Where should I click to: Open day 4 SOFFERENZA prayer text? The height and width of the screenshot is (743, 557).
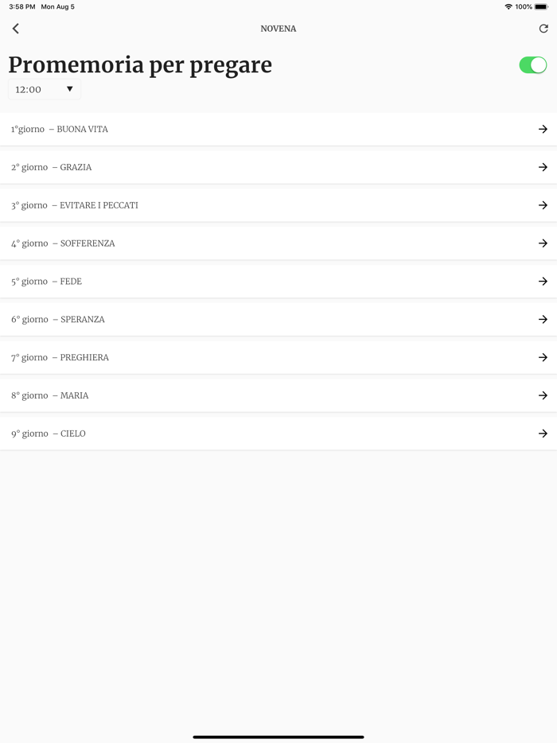pos(64,243)
